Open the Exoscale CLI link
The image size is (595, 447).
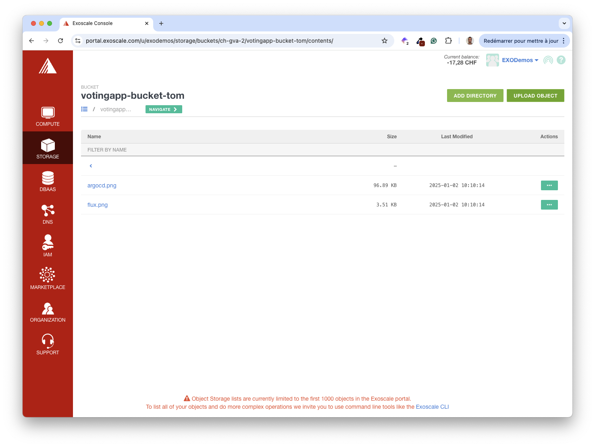(x=432, y=407)
